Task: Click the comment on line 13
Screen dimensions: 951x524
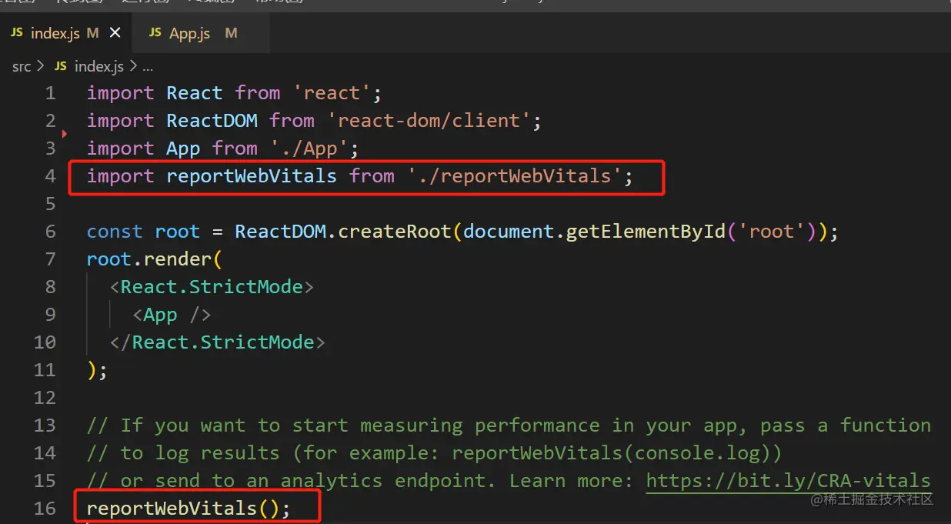Action: (509, 426)
